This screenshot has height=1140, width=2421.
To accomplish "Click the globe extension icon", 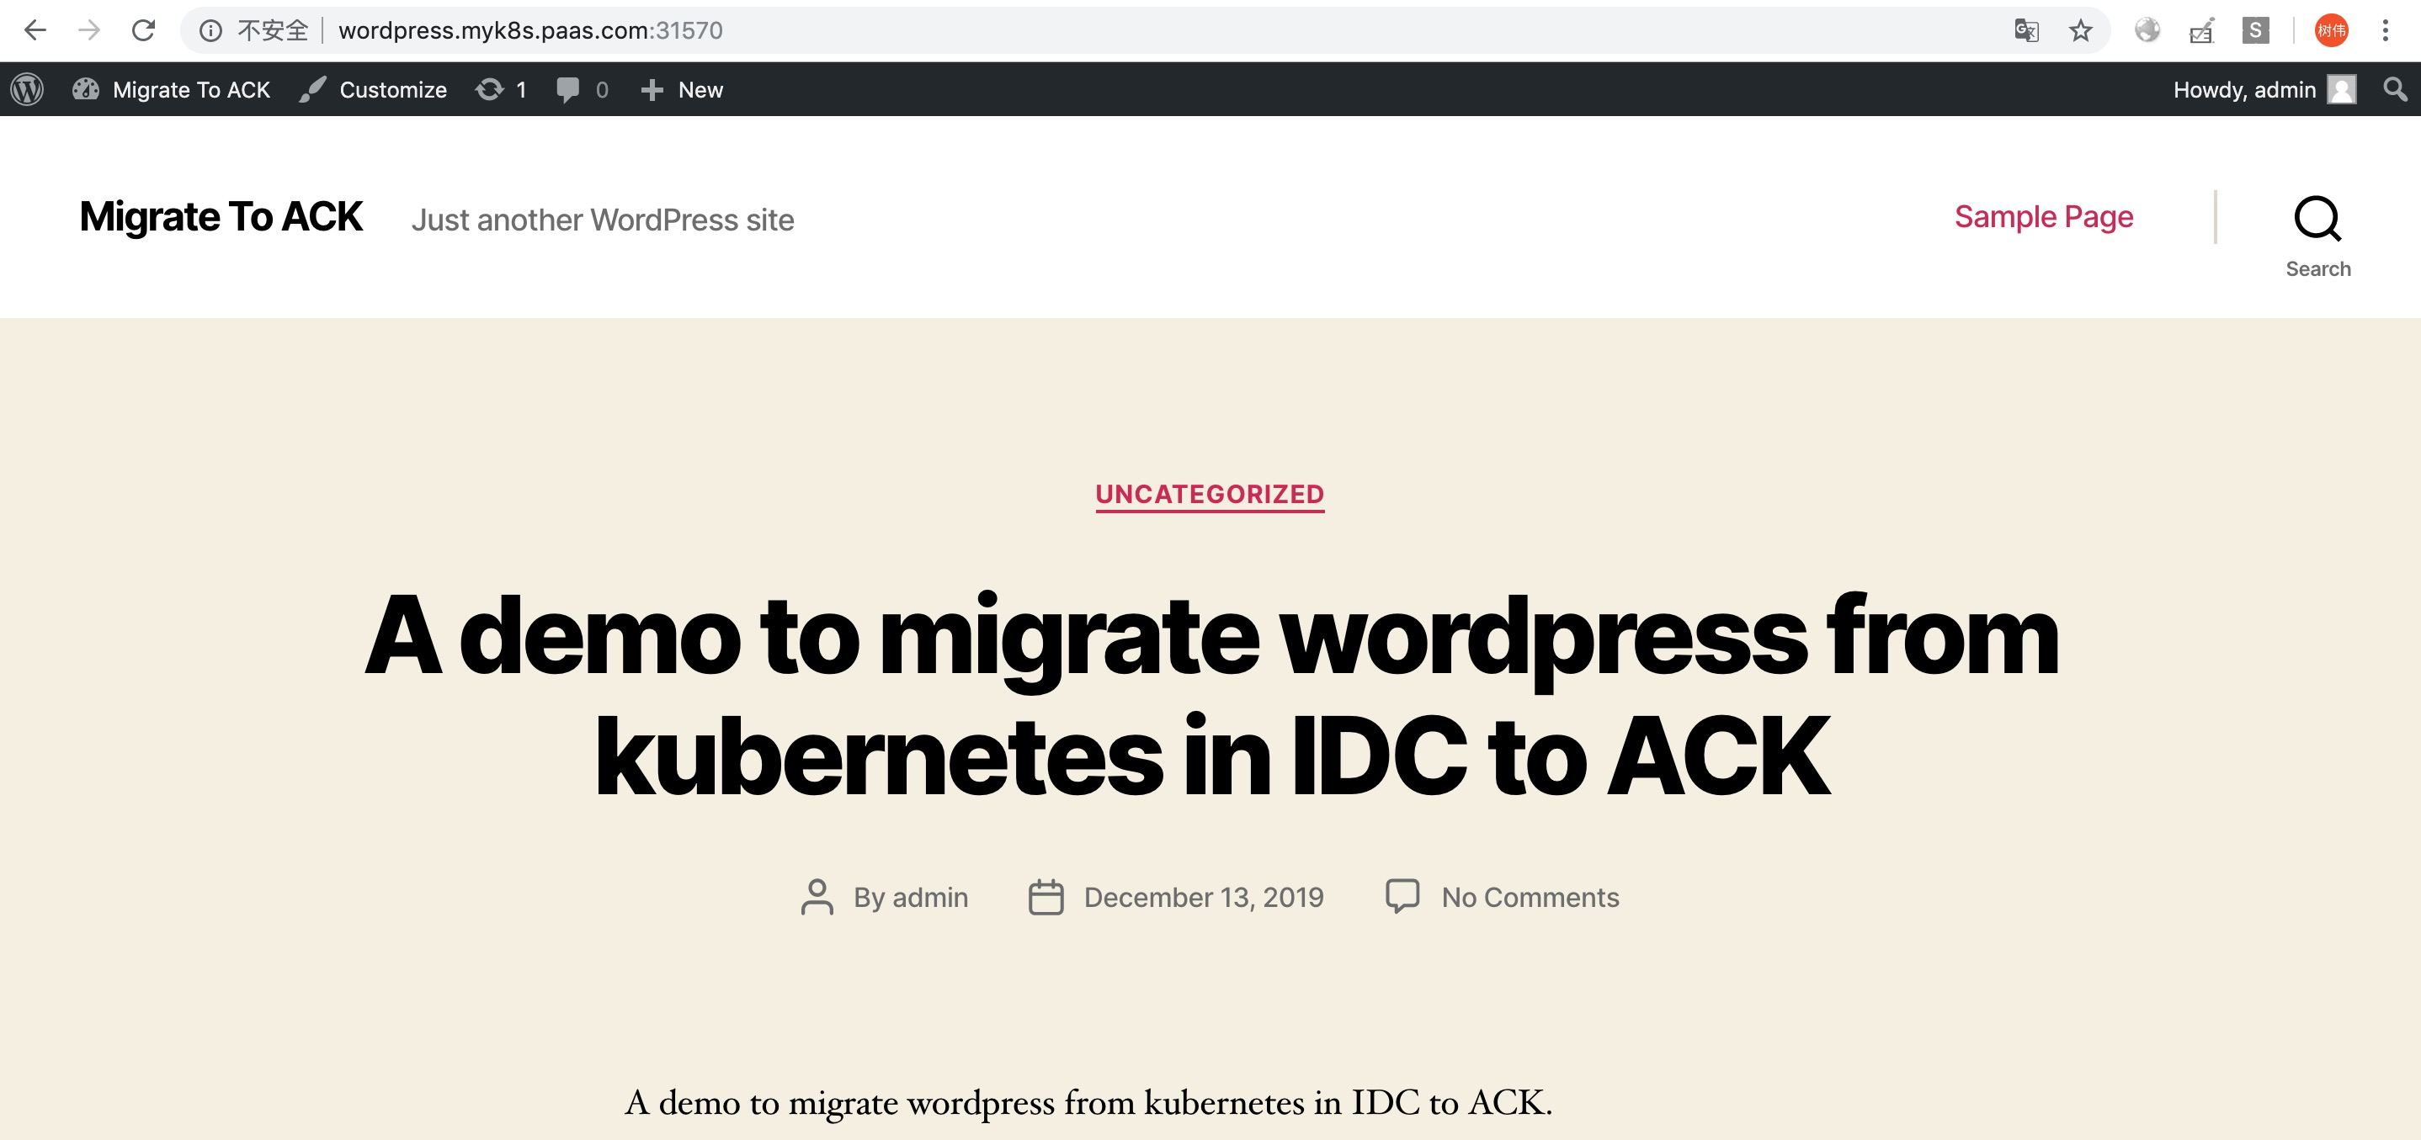I will (2147, 31).
